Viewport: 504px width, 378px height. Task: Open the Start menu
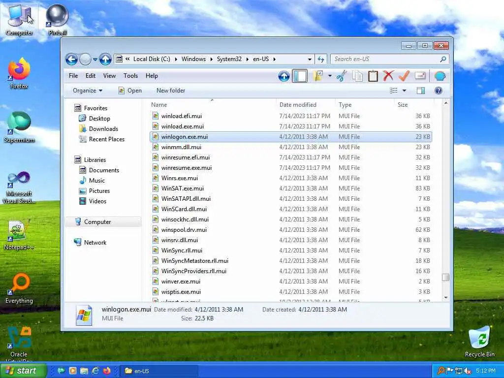pos(23,371)
